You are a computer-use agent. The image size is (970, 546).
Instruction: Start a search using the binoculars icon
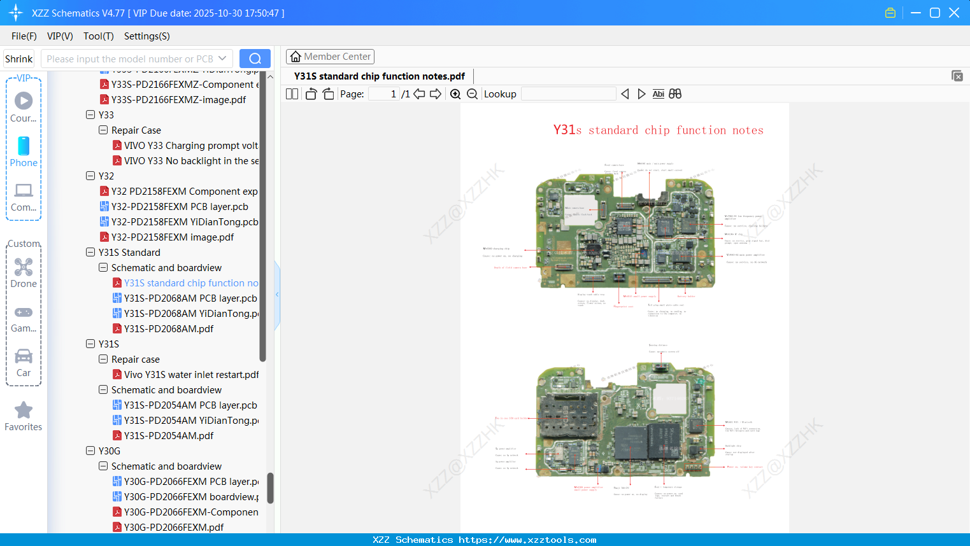tap(675, 94)
